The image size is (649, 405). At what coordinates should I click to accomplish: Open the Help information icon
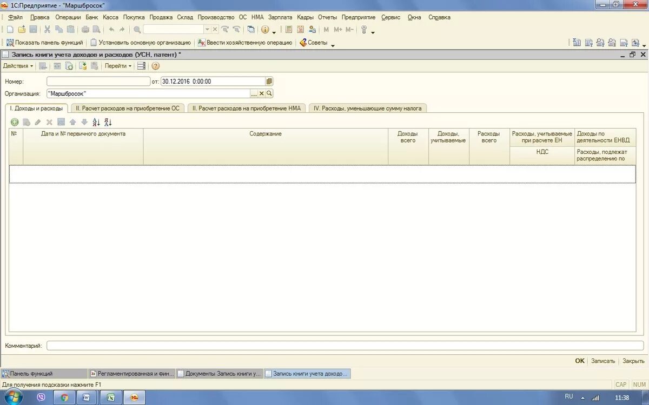coord(265,30)
